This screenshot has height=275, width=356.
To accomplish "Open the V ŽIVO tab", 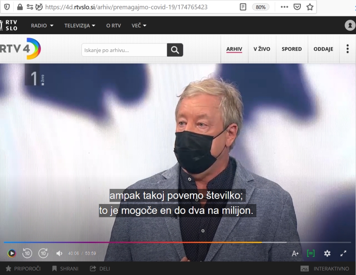I will 262,49.
